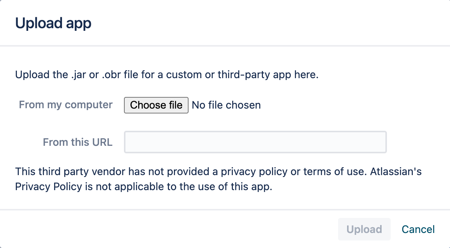Open the file picker via Choose file

click(x=156, y=105)
